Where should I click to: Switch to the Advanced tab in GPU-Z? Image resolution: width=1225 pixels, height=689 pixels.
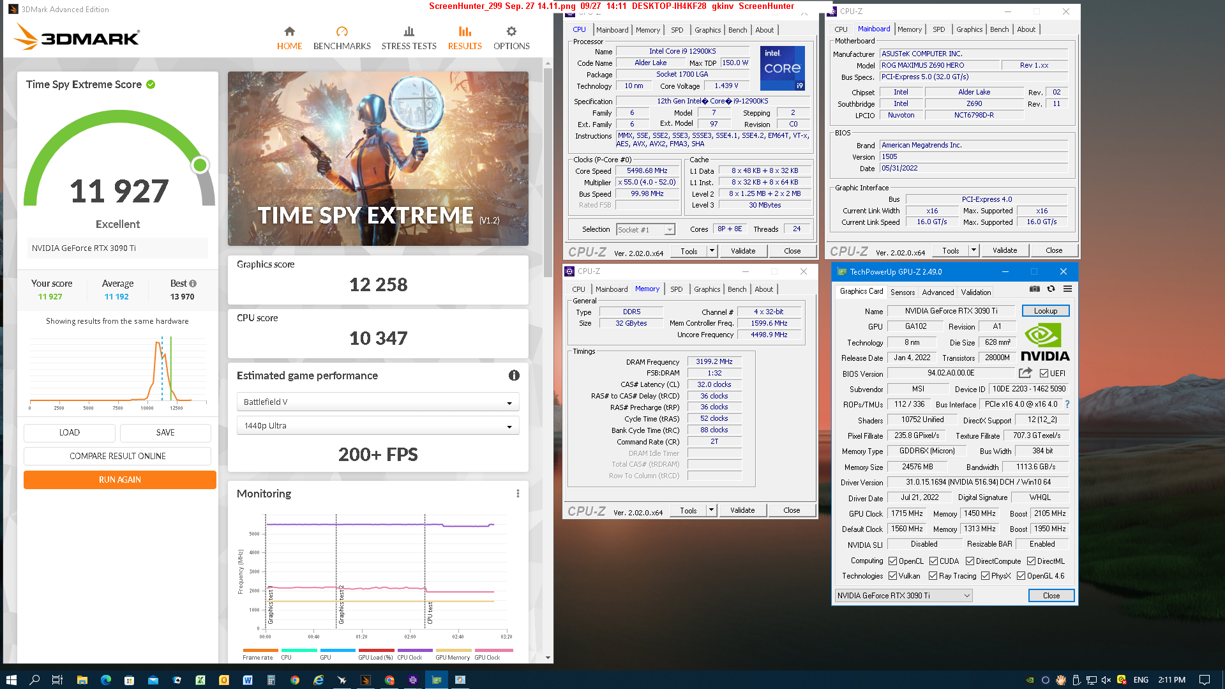(938, 292)
